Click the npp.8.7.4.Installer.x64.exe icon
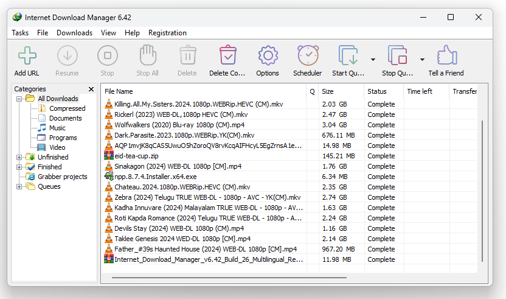Image resolution: width=506 pixels, height=299 pixels. [109, 177]
